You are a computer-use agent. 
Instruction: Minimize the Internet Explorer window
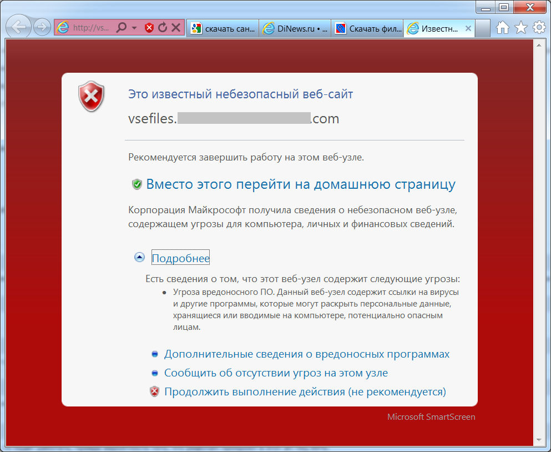point(486,7)
